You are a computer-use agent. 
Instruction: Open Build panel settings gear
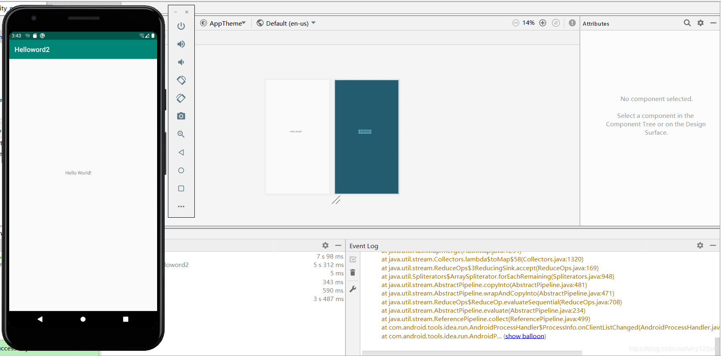[325, 245]
